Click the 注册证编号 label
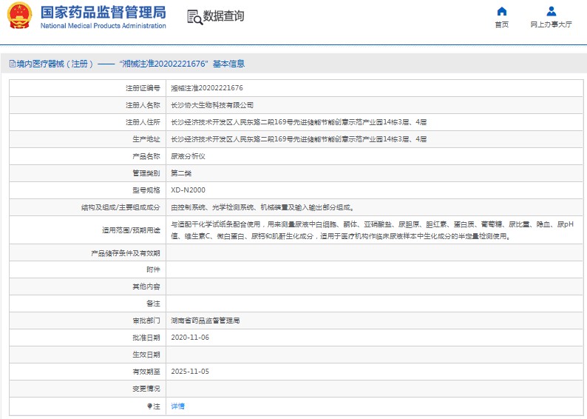Viewport: 587px width, 419px height. pos(143,88)
